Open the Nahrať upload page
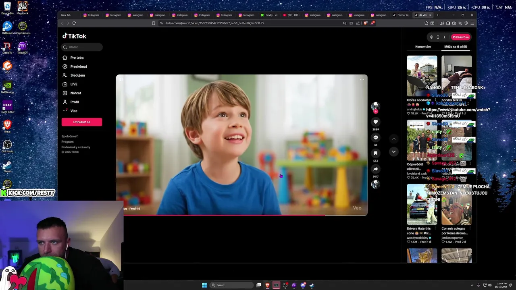Image resolution: width=516 pixels, height=290 pixels. pyautogui.click(x=76, y=93)
